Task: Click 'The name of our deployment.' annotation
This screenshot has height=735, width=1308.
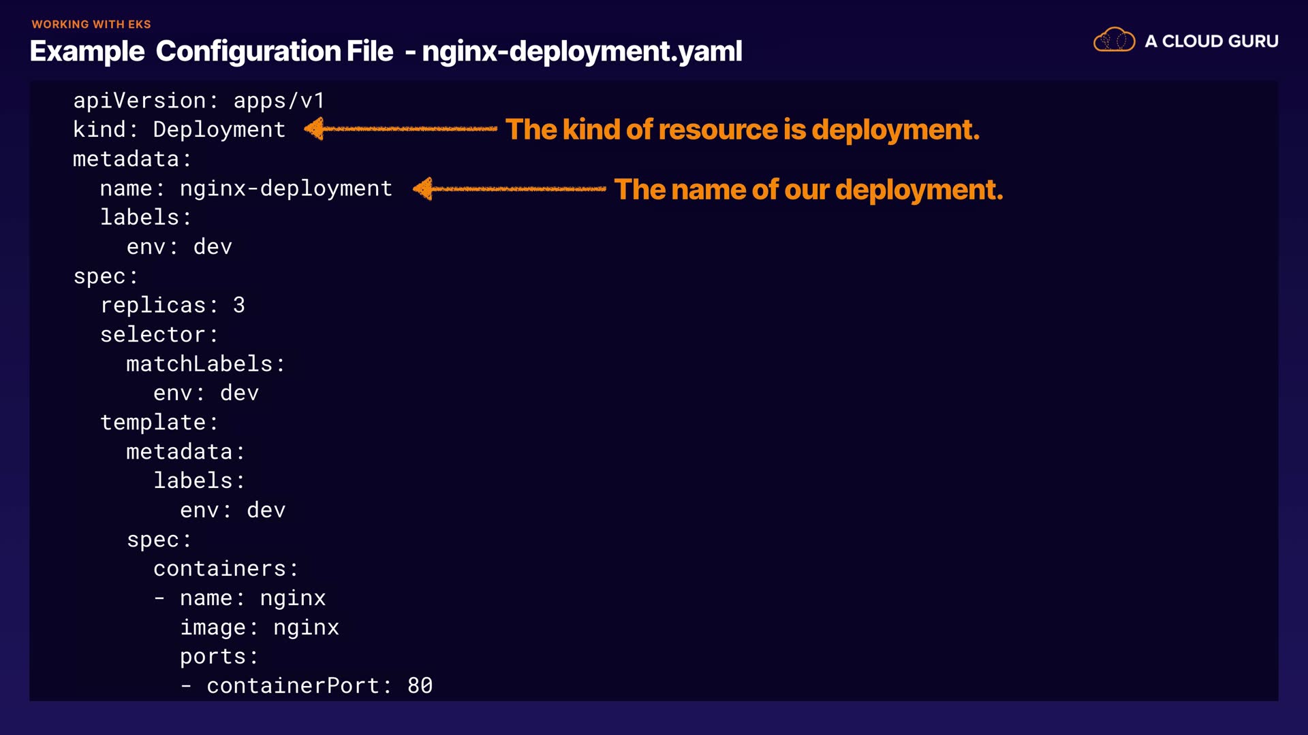Action: click(808, 189)
